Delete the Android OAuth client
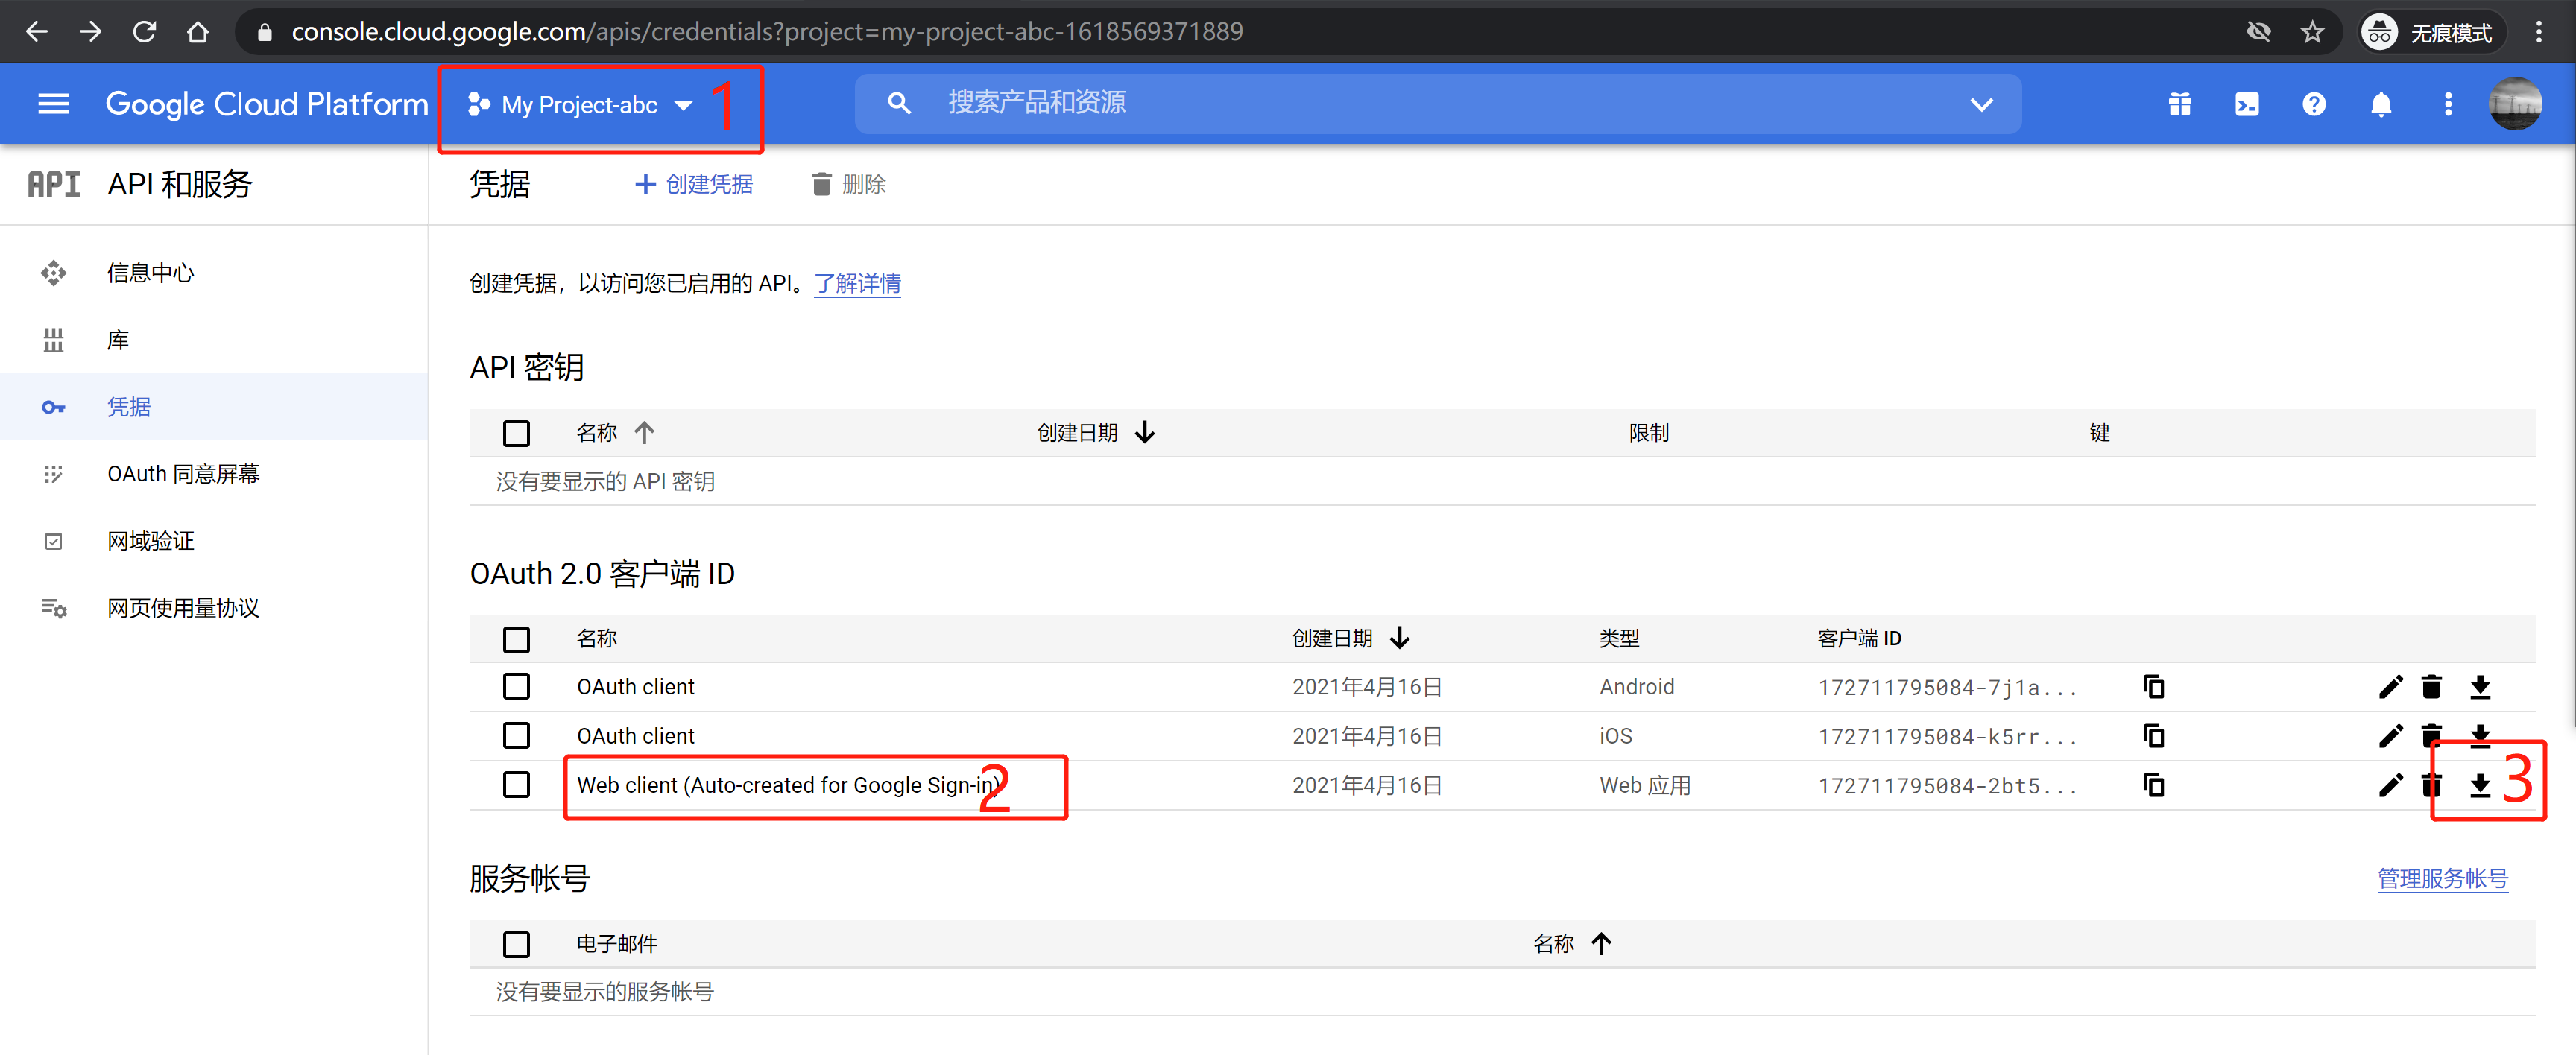 [x=2432, y=687]
